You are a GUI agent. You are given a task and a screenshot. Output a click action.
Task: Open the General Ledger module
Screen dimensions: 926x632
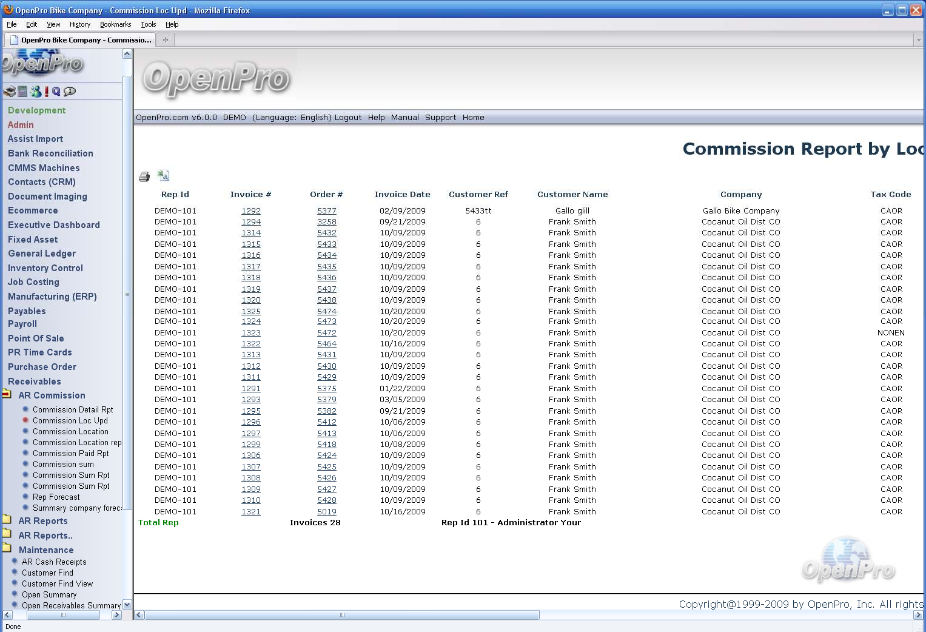tap(42, 254)
